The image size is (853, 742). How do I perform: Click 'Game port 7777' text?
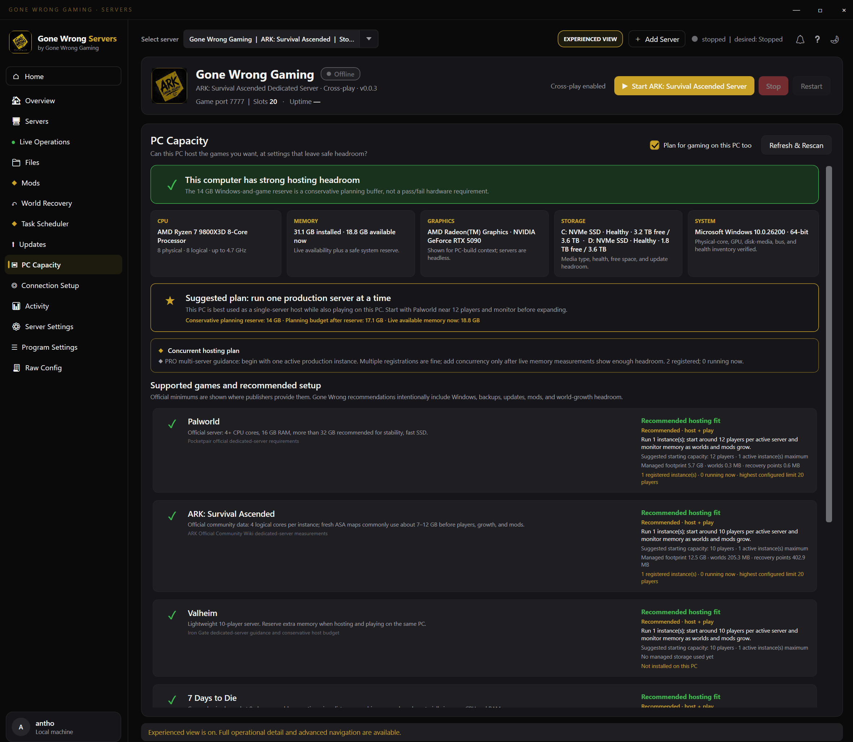pos(220,101)
